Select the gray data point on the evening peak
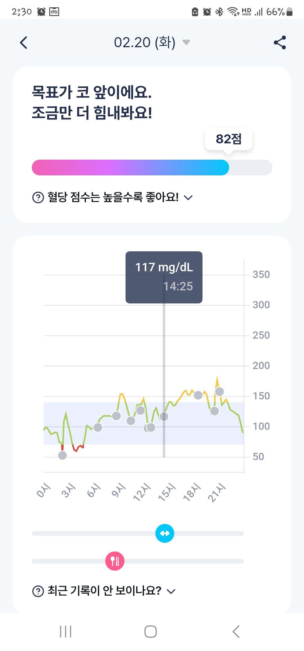 pos(219,391)
